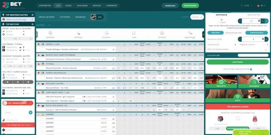This screenshot has height=135, width=271.
Task: Open the Roulette game thumbnail
Action: click(221, 81)
